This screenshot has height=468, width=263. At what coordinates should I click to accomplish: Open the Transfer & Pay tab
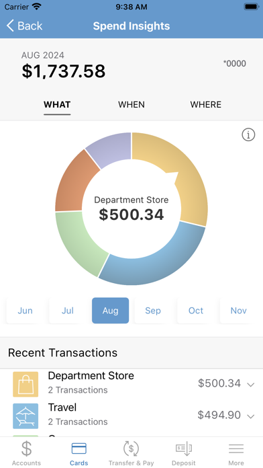[131, 453]
